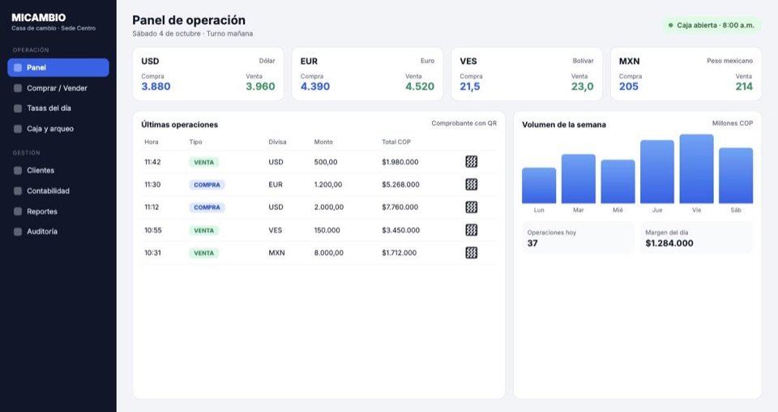This screenshot has width=778, height=412.
Task: Navigate to Clientes
Action: coord(58,170)
